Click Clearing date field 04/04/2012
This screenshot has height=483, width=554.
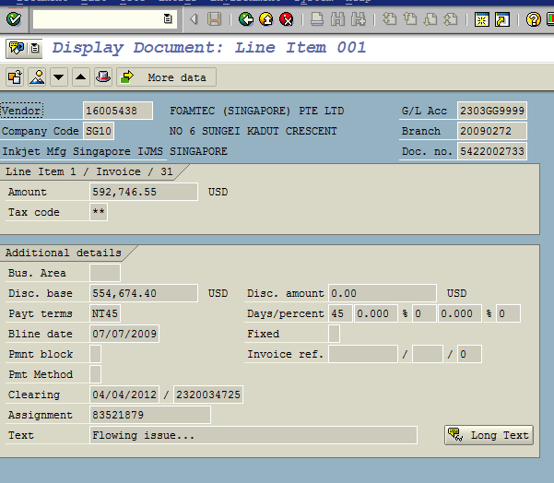(124, 395)
